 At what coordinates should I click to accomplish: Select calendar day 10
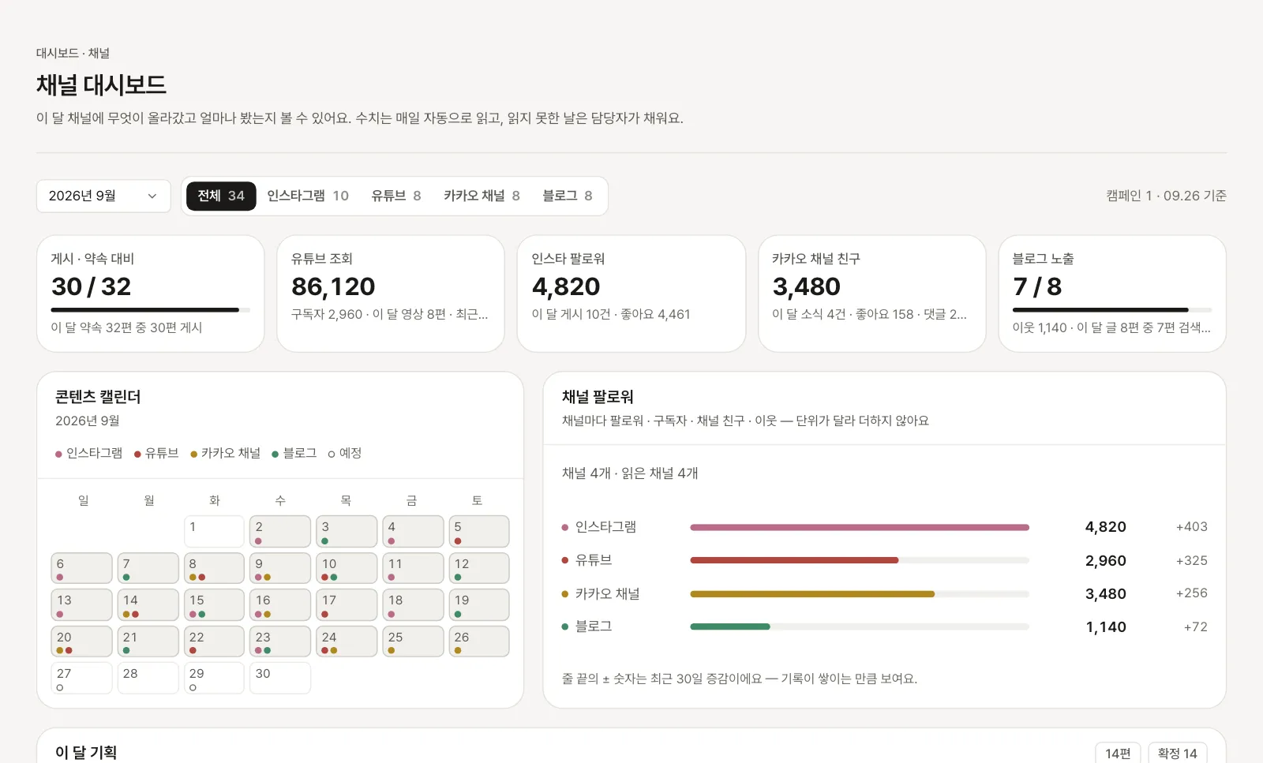point(347,568)
